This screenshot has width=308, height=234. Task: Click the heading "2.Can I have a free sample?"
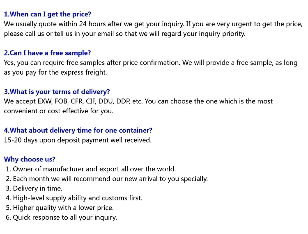48,53
